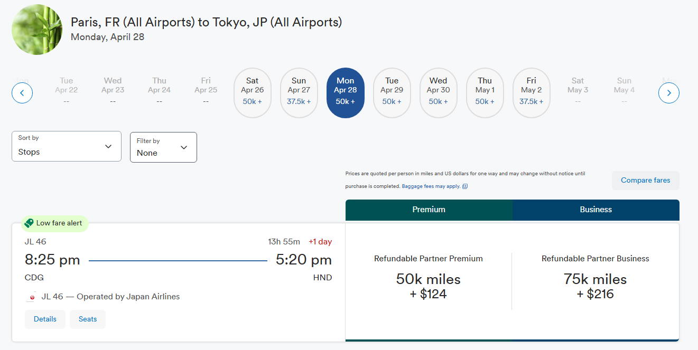Switch to the Premium fare tab
698x350 pixels.
click(429, 210)
